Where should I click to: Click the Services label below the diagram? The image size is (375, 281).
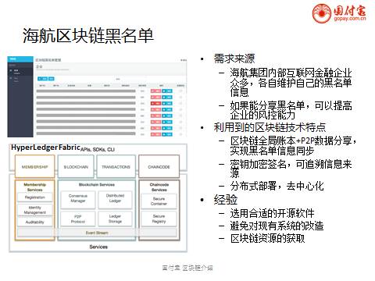98,247
